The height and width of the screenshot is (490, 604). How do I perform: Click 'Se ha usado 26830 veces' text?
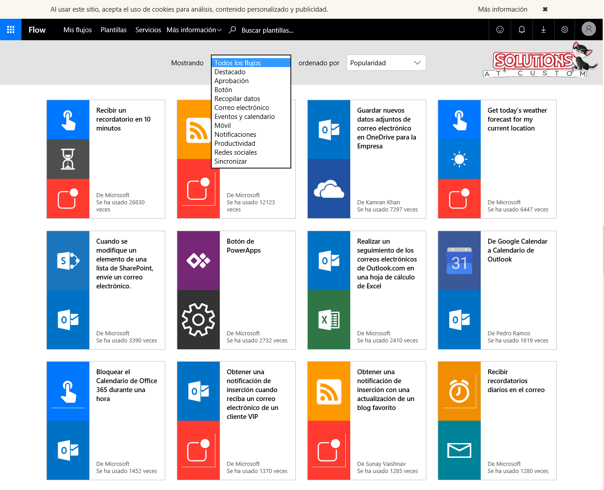tap(120, 206)
